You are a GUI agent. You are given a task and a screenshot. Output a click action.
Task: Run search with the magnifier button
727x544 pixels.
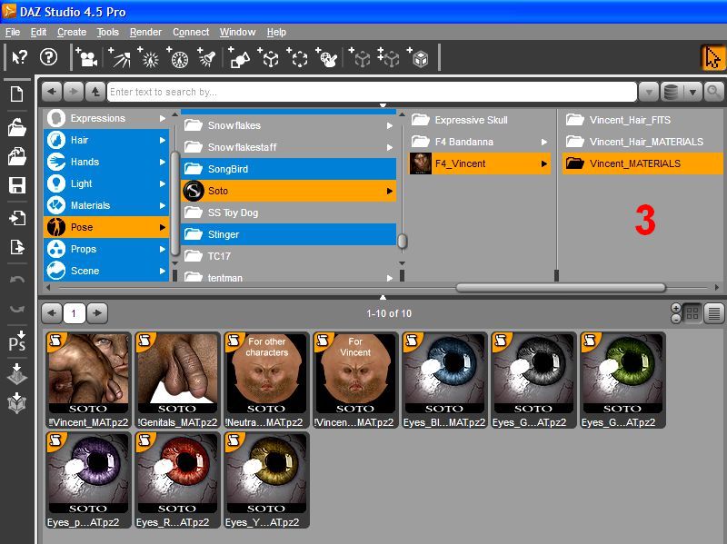713,93
